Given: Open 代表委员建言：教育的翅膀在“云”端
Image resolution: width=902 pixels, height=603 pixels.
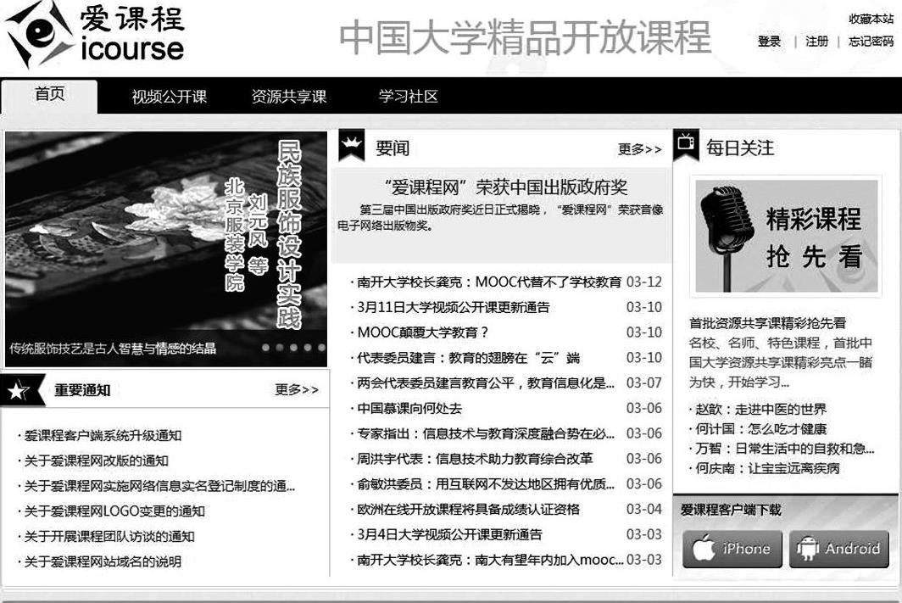Looking at the screenshot, I should (468, 358).
